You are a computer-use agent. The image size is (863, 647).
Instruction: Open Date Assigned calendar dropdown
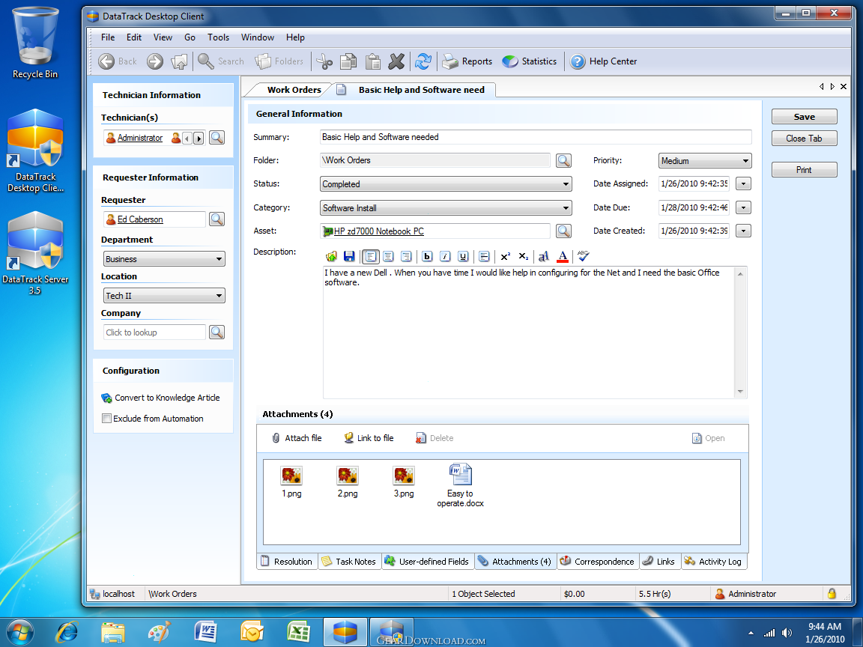pos(744,183)
